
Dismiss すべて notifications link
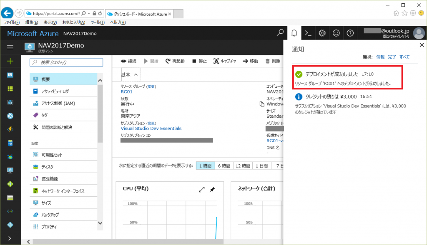point(404,57)
